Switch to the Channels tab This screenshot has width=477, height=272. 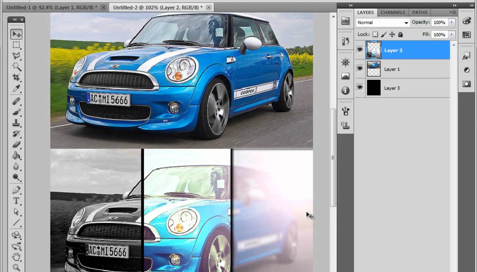(393, 12)
